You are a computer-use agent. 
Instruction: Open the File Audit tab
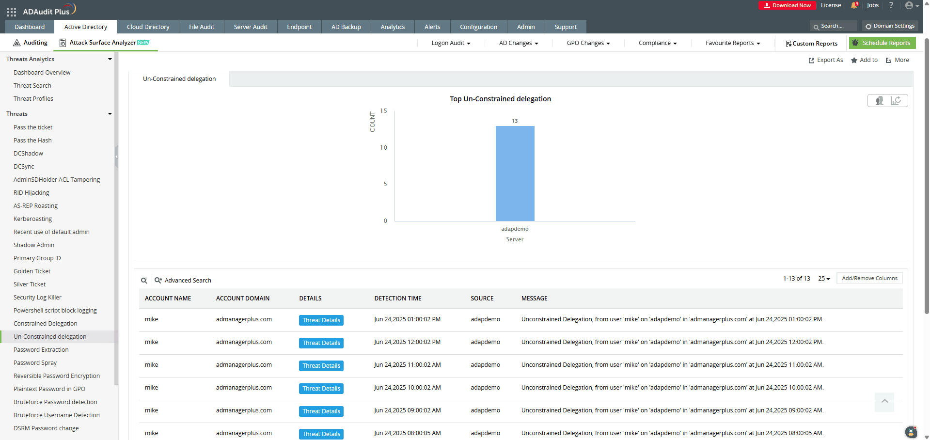pos(202,27)
